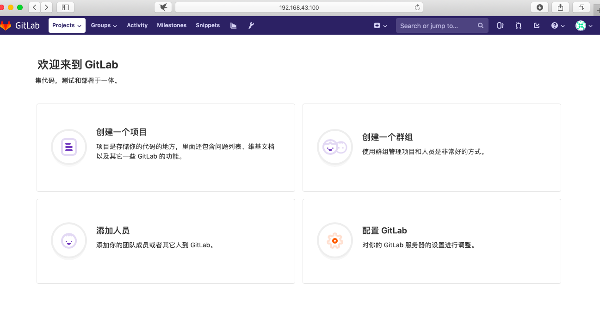This screenshot has width=600, height=312.
Task: Toggle the Safari sidebar button
Action: [x=65, y=7]
